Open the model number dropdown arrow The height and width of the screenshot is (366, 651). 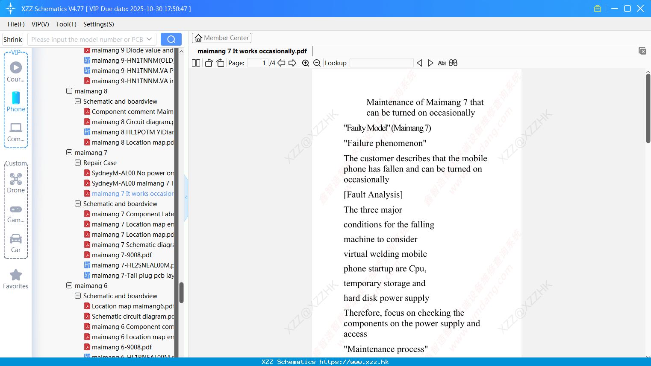coord(149,39)
